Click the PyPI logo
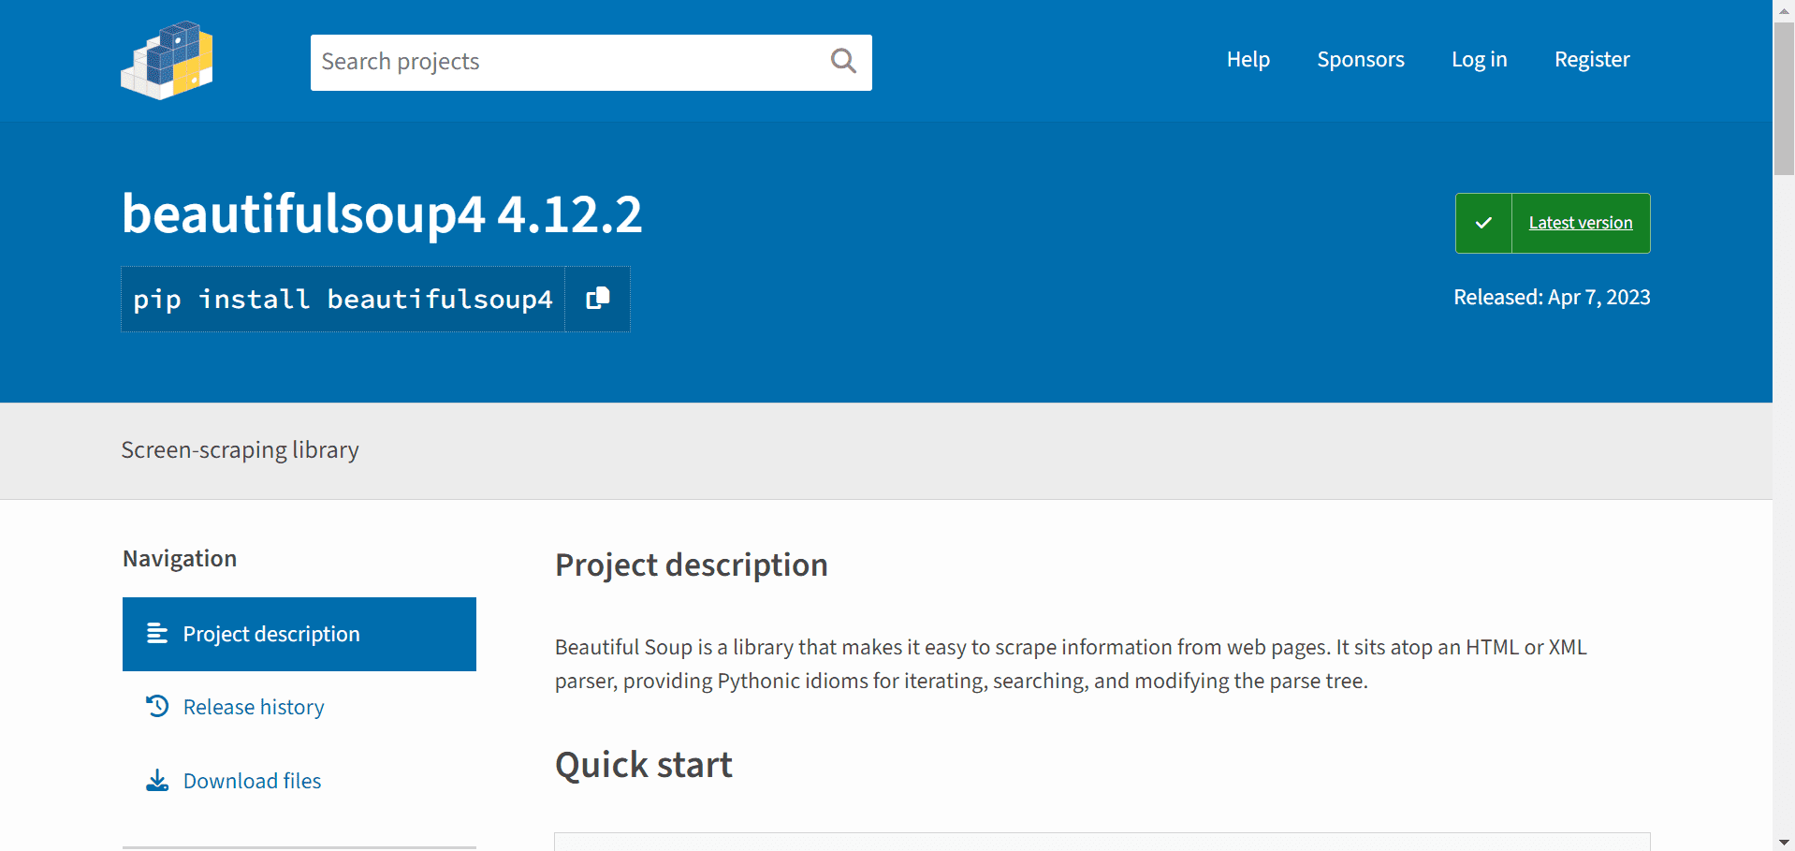The height and width of the screenshot is (851, 1795). coord(167,60)
